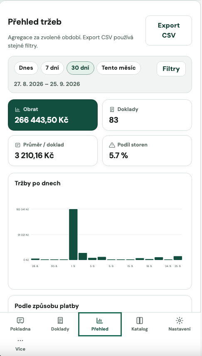Click the 15. 9. axis date label
202x356 pixels.
[130, 266]
